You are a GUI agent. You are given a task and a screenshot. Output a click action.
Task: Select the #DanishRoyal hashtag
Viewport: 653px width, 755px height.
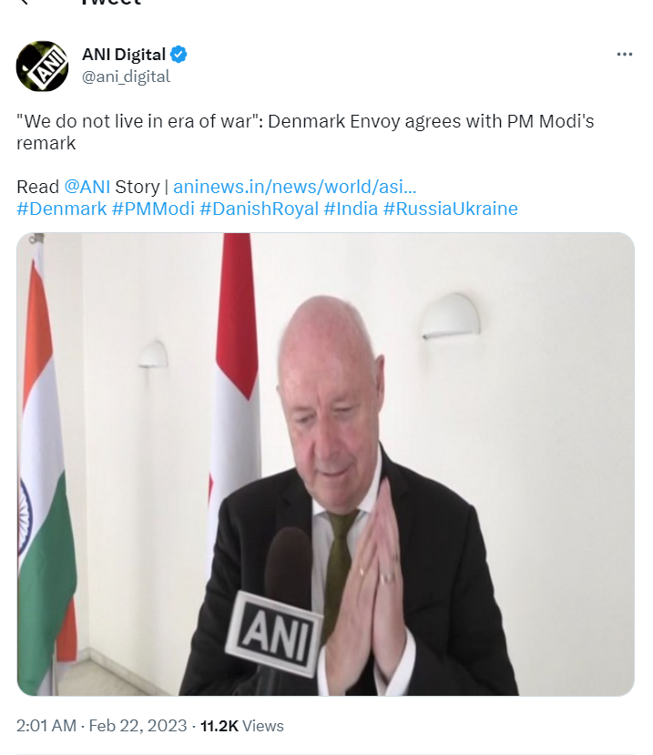[259, 209]
